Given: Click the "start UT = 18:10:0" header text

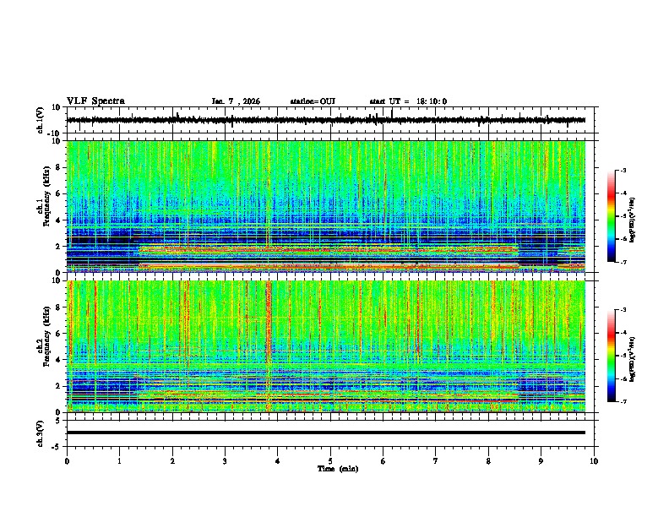Looking at the screenshot, I should [408, 101].
